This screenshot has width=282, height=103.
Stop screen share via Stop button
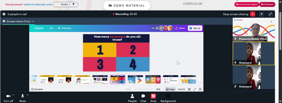pyautogui.click(x=153, y=98)
